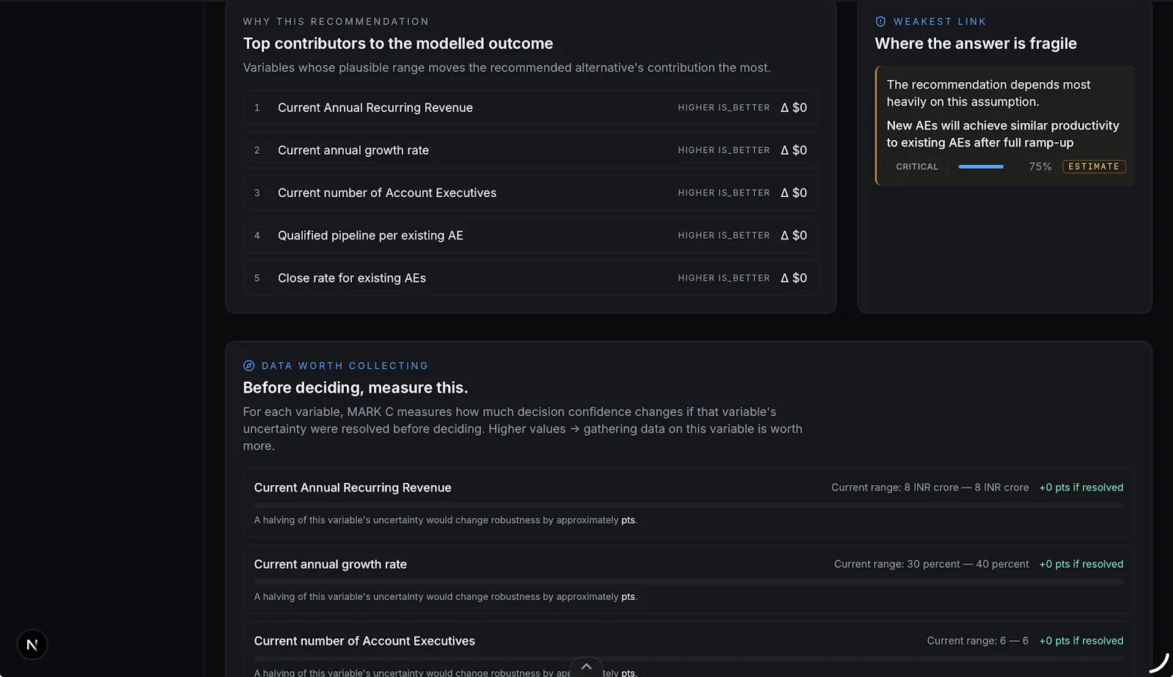This screenshot has height=677, width=1173.
Task: Select contributor row Current number of Account Executives
Action: click(531, 193)
